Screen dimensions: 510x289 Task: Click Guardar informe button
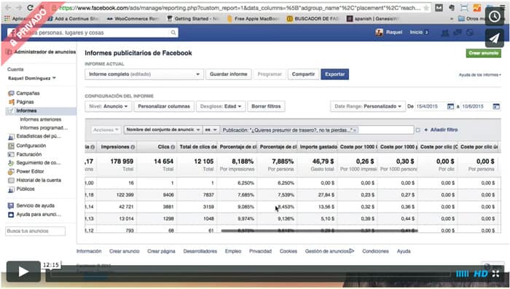[x=228, y=74]
